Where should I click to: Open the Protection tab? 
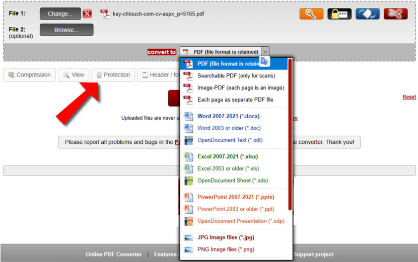pos(113,75)
